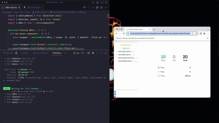This screenshot has width=219, height=123.
Task: Click the editor horizontal scrollbar
Action: (x=46, y=49)
